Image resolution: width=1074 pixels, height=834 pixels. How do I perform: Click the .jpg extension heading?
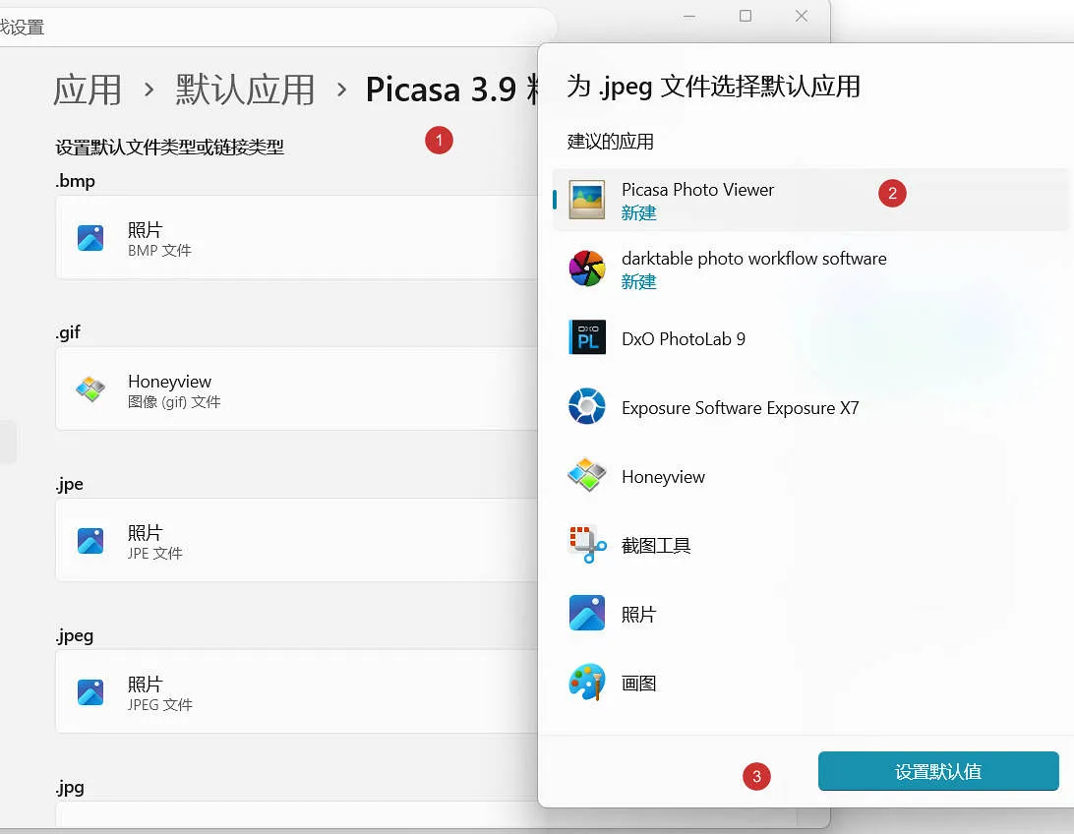click(x=71, y=788)
